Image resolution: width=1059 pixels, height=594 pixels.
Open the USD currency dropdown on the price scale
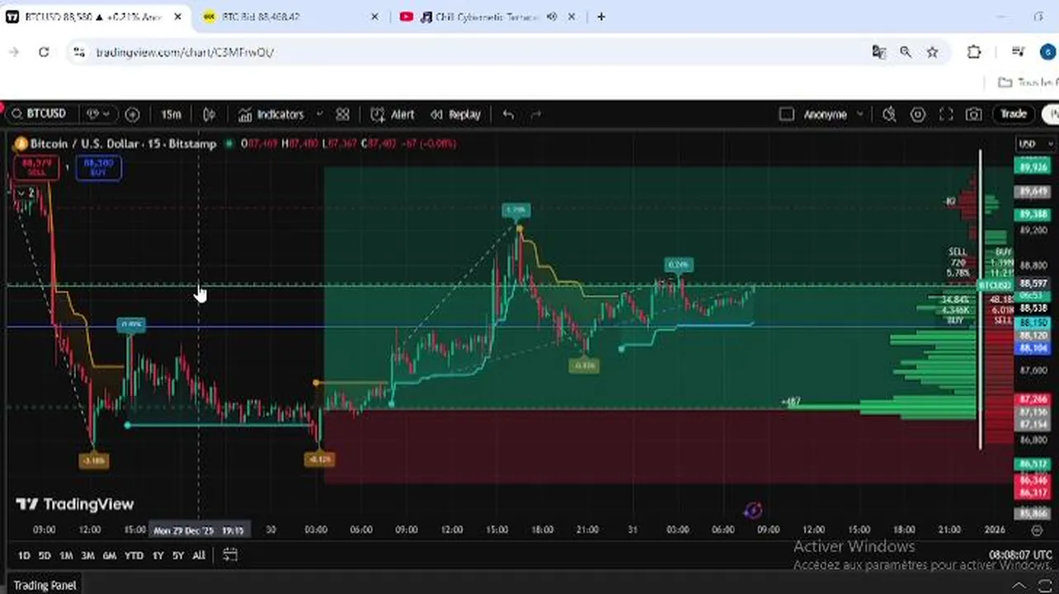click(1036, 144)
